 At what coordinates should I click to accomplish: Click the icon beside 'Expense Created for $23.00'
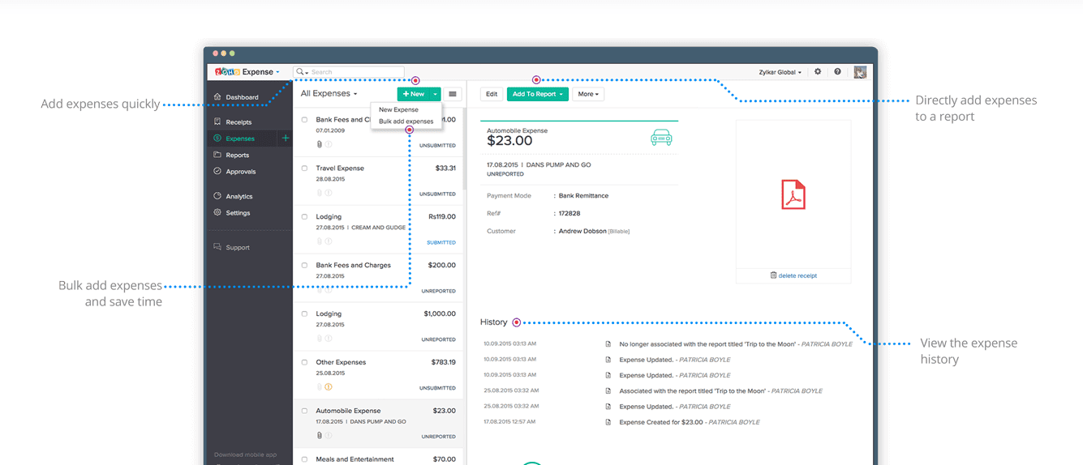pyautogui.click(x=608, y=422)
